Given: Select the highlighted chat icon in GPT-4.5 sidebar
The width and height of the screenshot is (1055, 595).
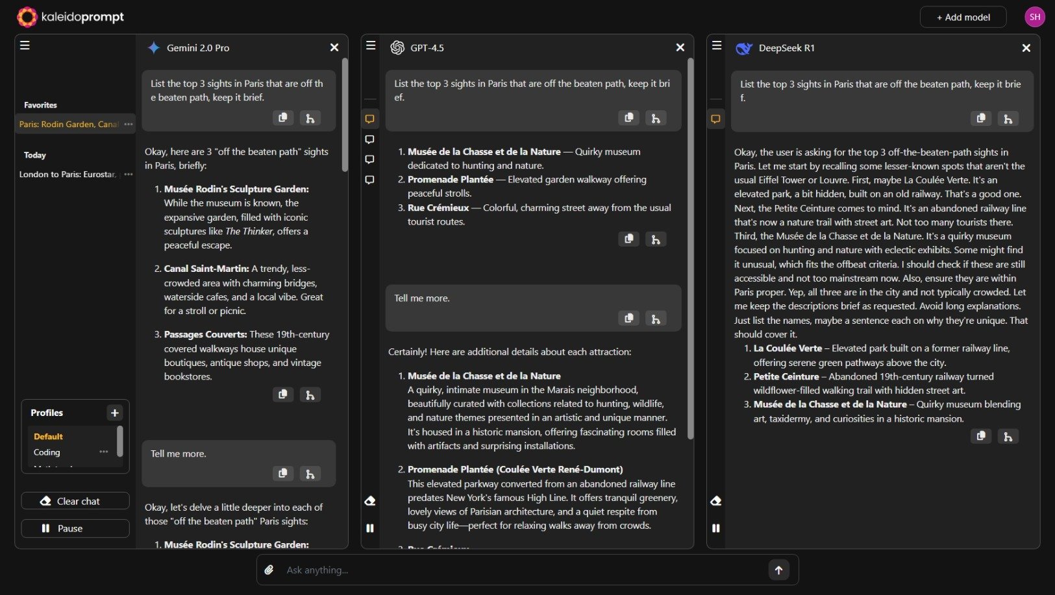Looking at the screenshot, I should 370,119.
